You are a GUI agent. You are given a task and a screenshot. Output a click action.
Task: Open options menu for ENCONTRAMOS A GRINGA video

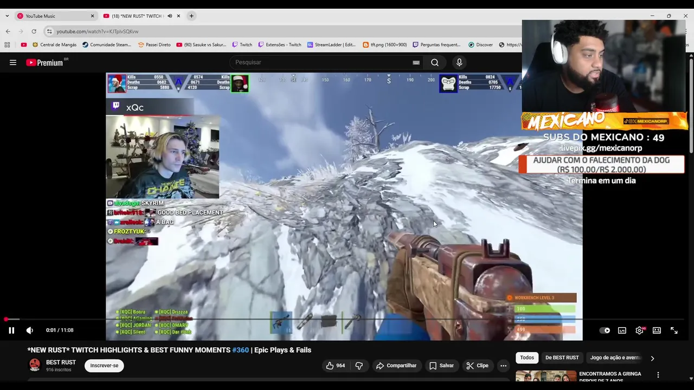pos(658,375)
